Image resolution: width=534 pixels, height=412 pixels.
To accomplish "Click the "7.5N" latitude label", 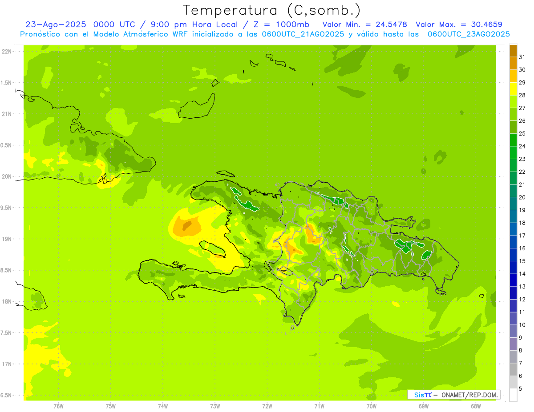I will [x=6, y=332].
